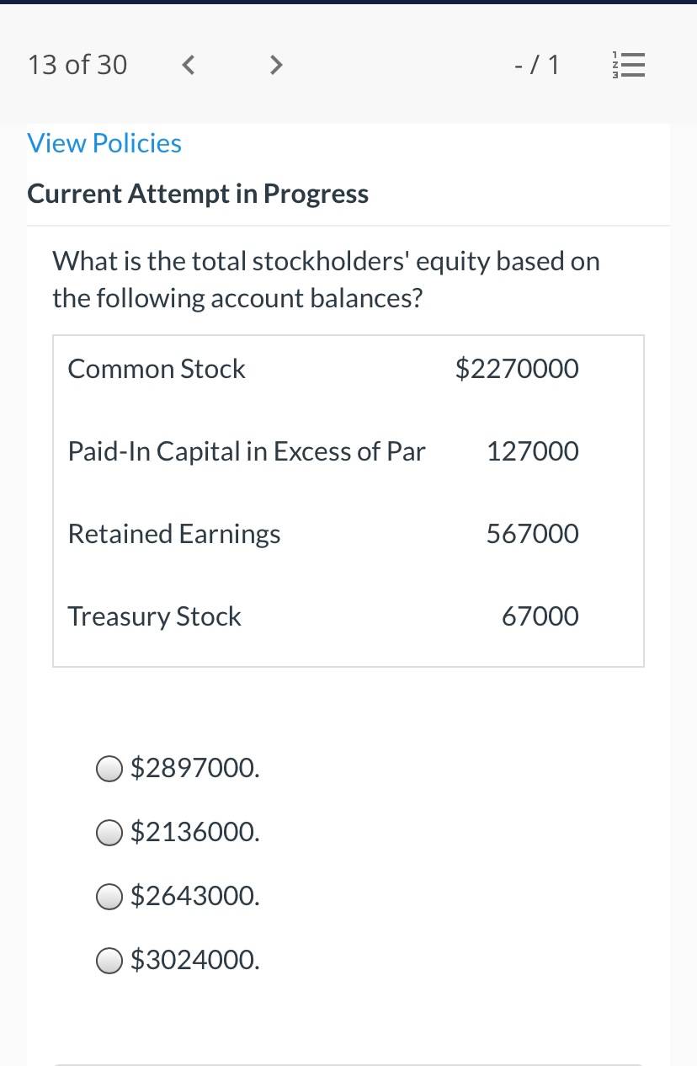Click the Paid-In Capital in Excess of Par label
697x1066 pixels.
[x=247, y=451]
